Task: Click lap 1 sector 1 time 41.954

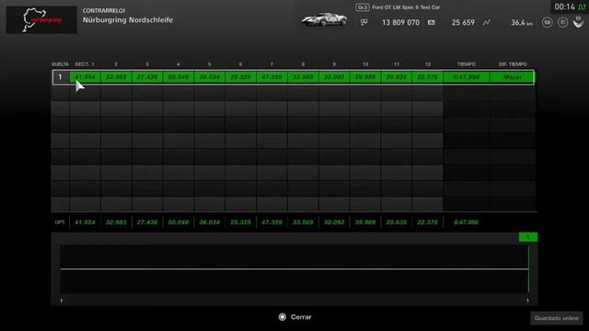Action: tap(85, 77)
